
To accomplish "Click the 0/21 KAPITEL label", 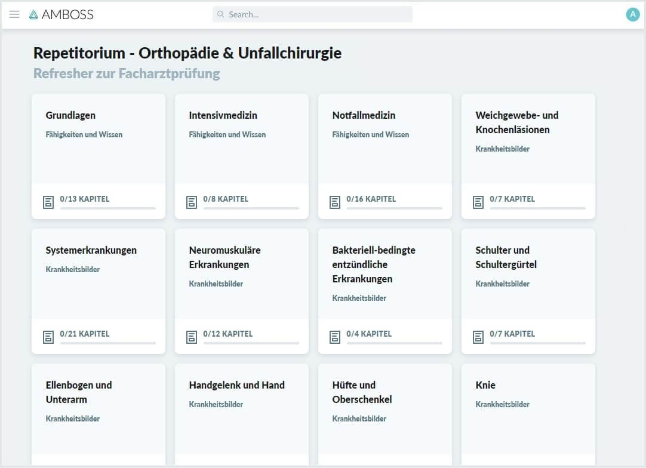I will coord(84,334).
